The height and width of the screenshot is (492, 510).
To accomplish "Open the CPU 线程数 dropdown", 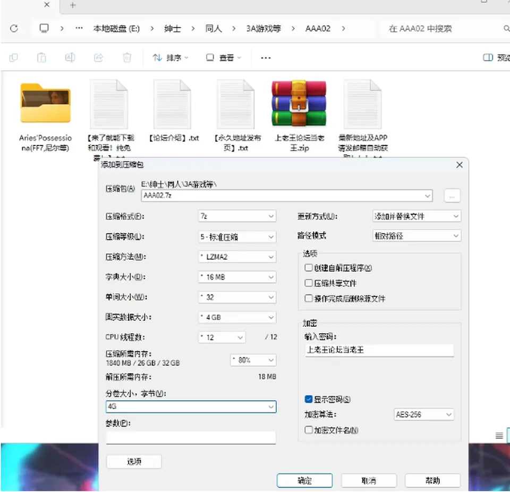I will tap(222, 337).
